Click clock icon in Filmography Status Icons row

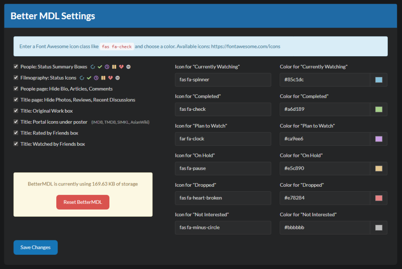[96, 78]
